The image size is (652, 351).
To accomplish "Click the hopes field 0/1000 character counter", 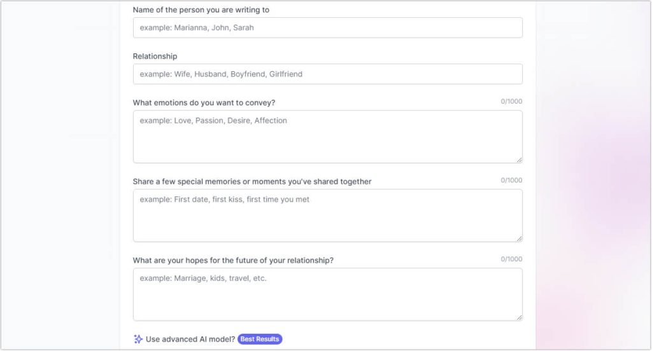I will (511, 259).
